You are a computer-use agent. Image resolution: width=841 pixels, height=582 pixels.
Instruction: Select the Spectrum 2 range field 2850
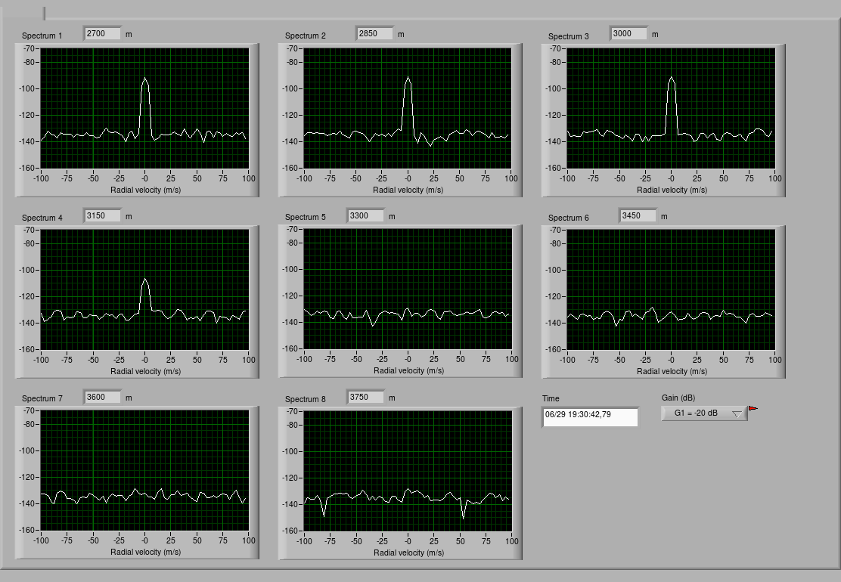(375, 34)
